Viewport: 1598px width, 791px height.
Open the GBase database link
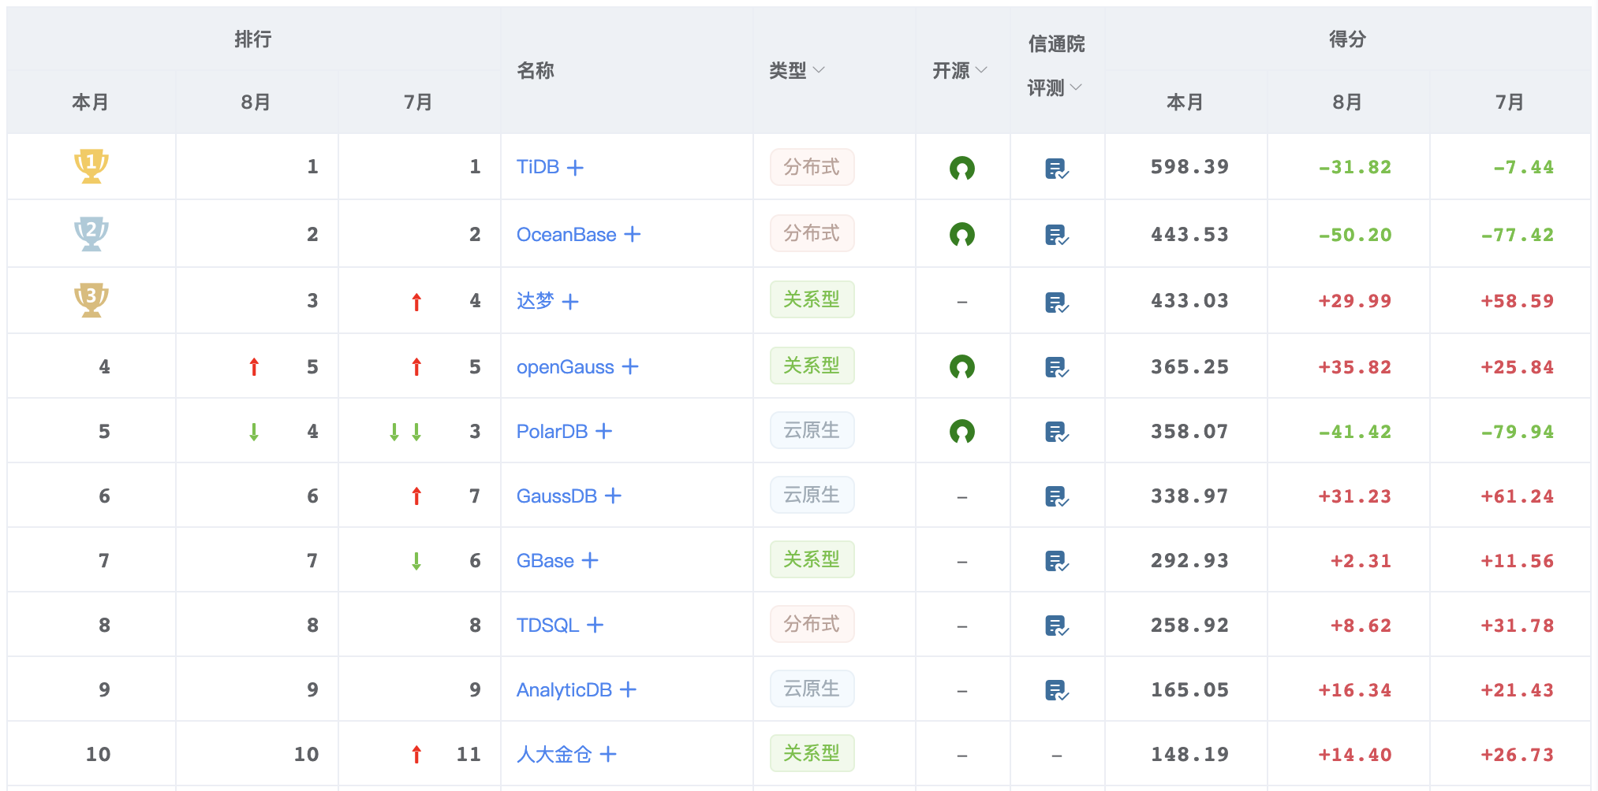pos(545,561)
